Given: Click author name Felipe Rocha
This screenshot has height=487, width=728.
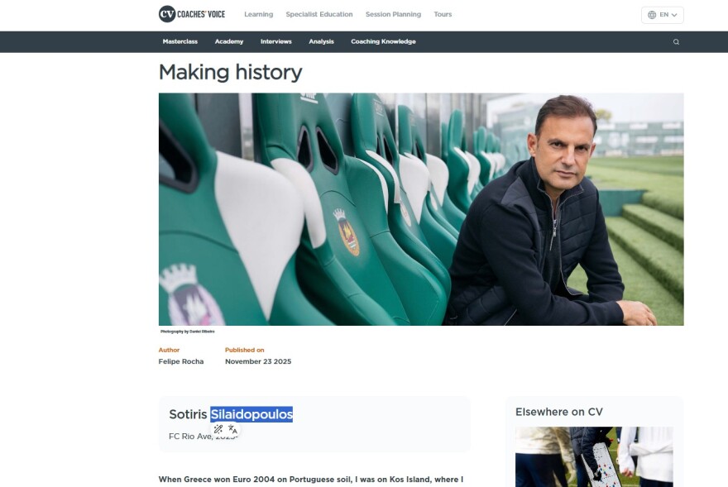Looking at the screenshot, I should pyautogui.click(x=181, y=361).
